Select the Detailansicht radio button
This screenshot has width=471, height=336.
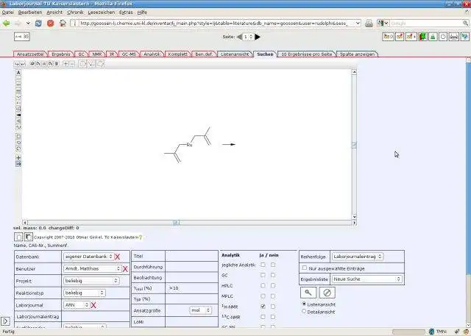point(304,312)
